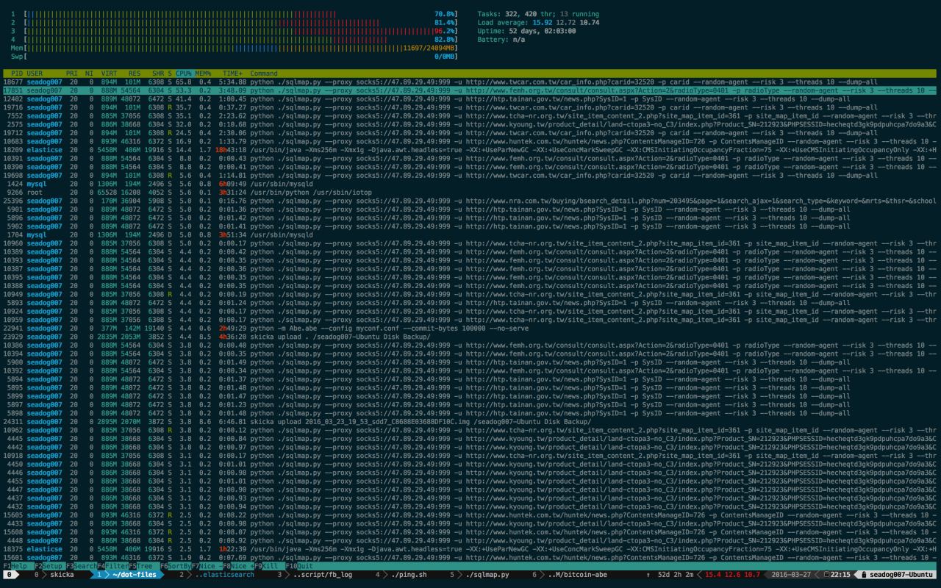
Task: Select process row with PID 2575
Action: point(470,125)
